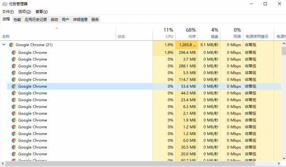286x167 pixels.
Task: Click the Chrome icon in the 114.7 MB row
Action: [14, 80]
